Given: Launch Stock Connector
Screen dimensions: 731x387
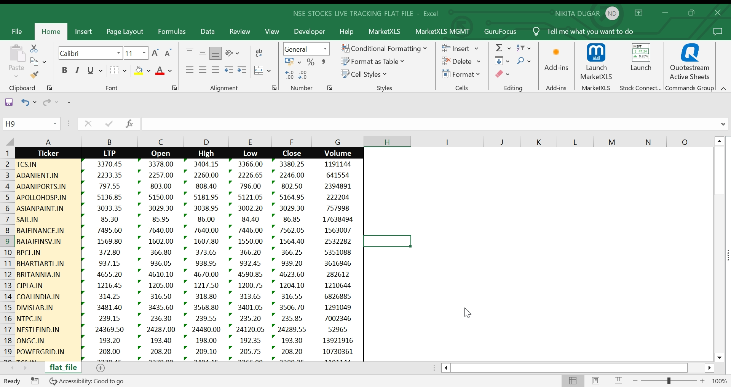Looking at the screenshot, I should (641, 57).
